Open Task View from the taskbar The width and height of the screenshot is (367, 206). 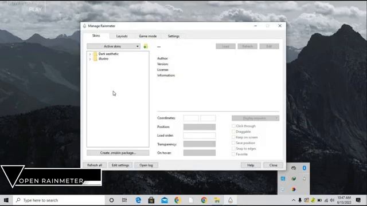click(x=124, y=200)
